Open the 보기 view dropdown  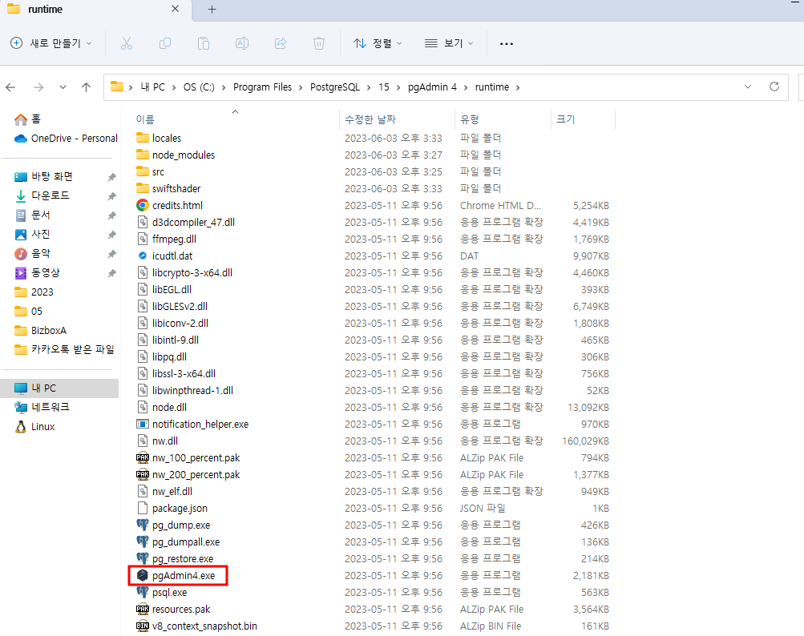click(449, 43)
